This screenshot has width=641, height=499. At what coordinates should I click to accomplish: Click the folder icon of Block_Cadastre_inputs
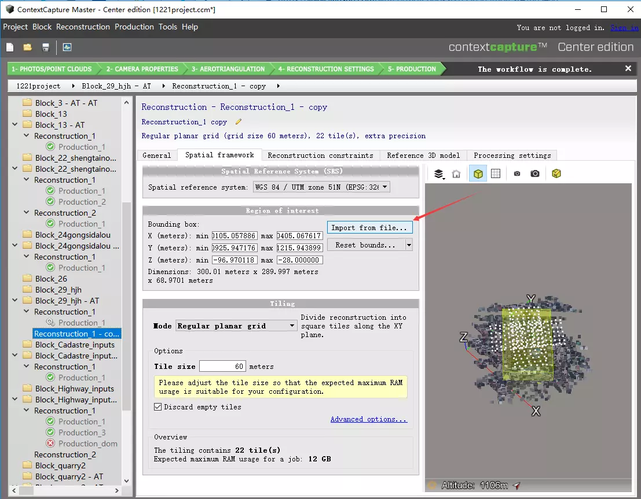27,344
